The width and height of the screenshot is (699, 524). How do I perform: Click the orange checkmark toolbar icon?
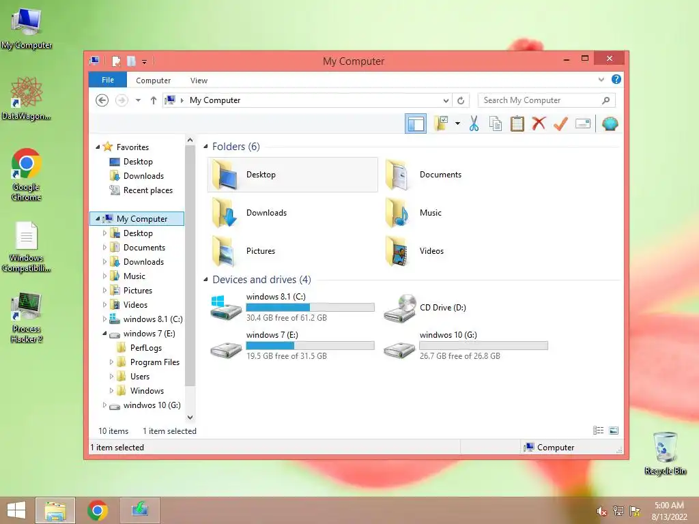[x=560, y=123]
